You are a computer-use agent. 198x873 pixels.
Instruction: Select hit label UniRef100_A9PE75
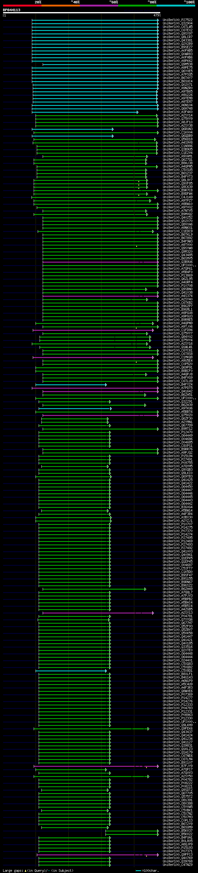click(178, 68)
